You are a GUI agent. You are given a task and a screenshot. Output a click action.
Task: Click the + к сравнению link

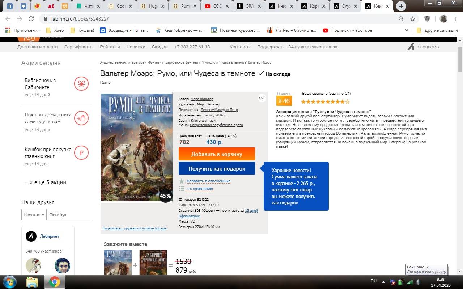[x=200, y=189]
